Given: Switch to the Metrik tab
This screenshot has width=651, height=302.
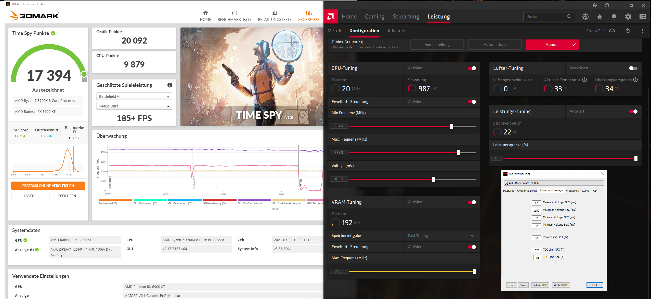Looking at the screenshot, I should pos(334,31).
